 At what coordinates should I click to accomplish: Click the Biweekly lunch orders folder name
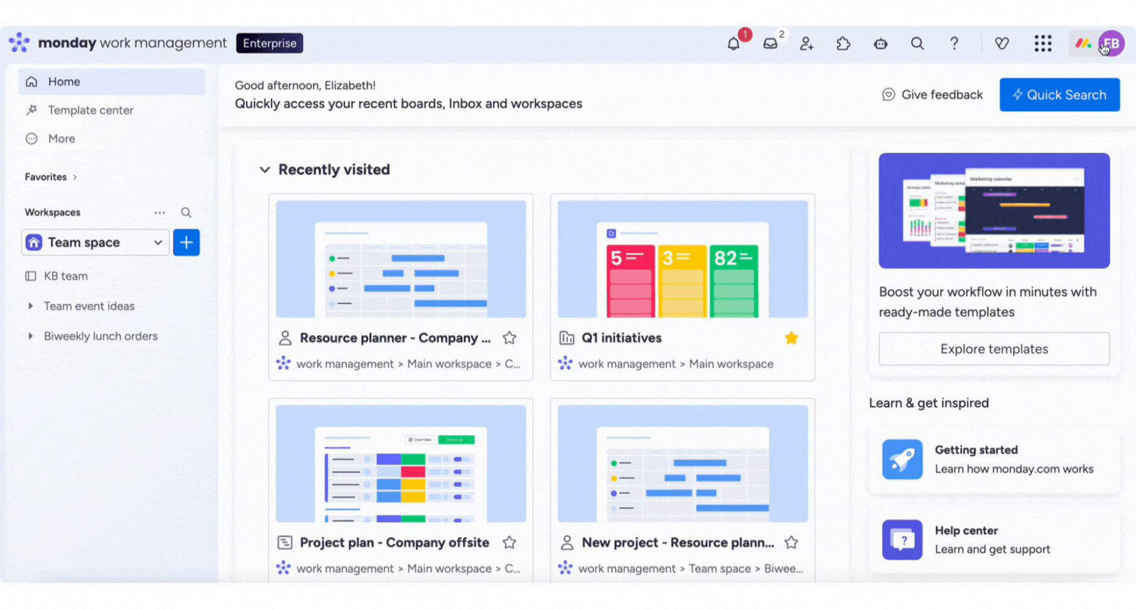click(x=100, y=337)
